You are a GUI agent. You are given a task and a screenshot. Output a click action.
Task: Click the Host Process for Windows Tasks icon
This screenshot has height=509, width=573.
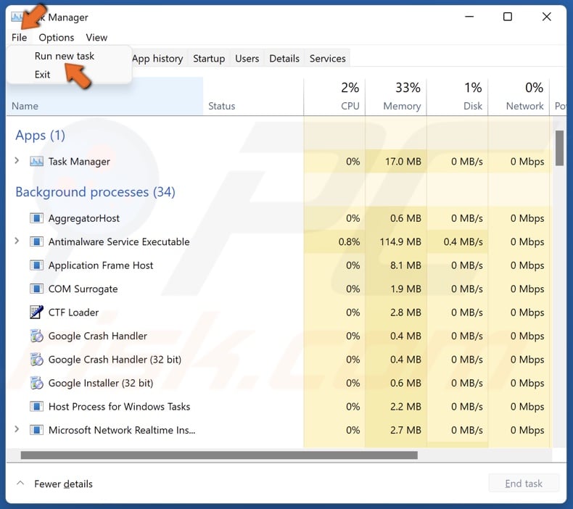pyautogui.click(x=36, y=406)
